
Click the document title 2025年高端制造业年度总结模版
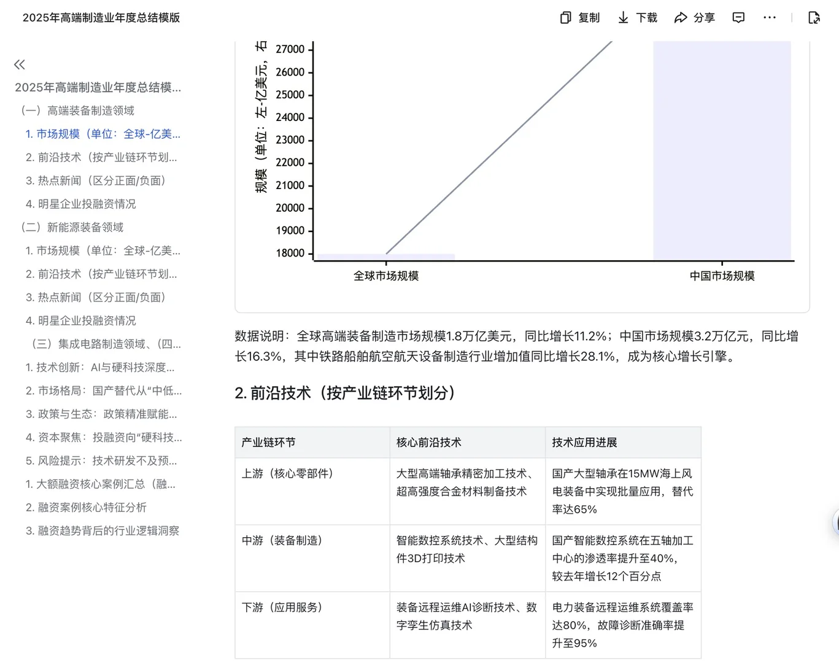coord(101,18)
